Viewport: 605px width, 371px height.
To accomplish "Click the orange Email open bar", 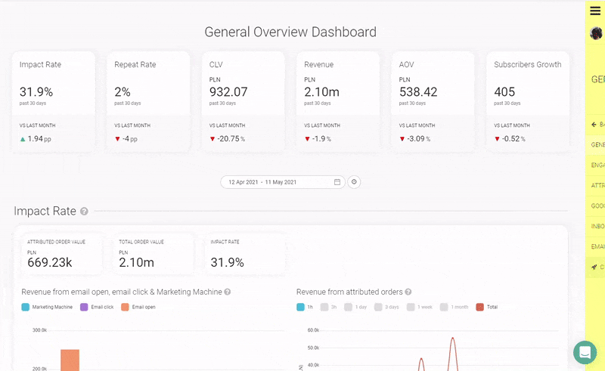I will point(70,360).
